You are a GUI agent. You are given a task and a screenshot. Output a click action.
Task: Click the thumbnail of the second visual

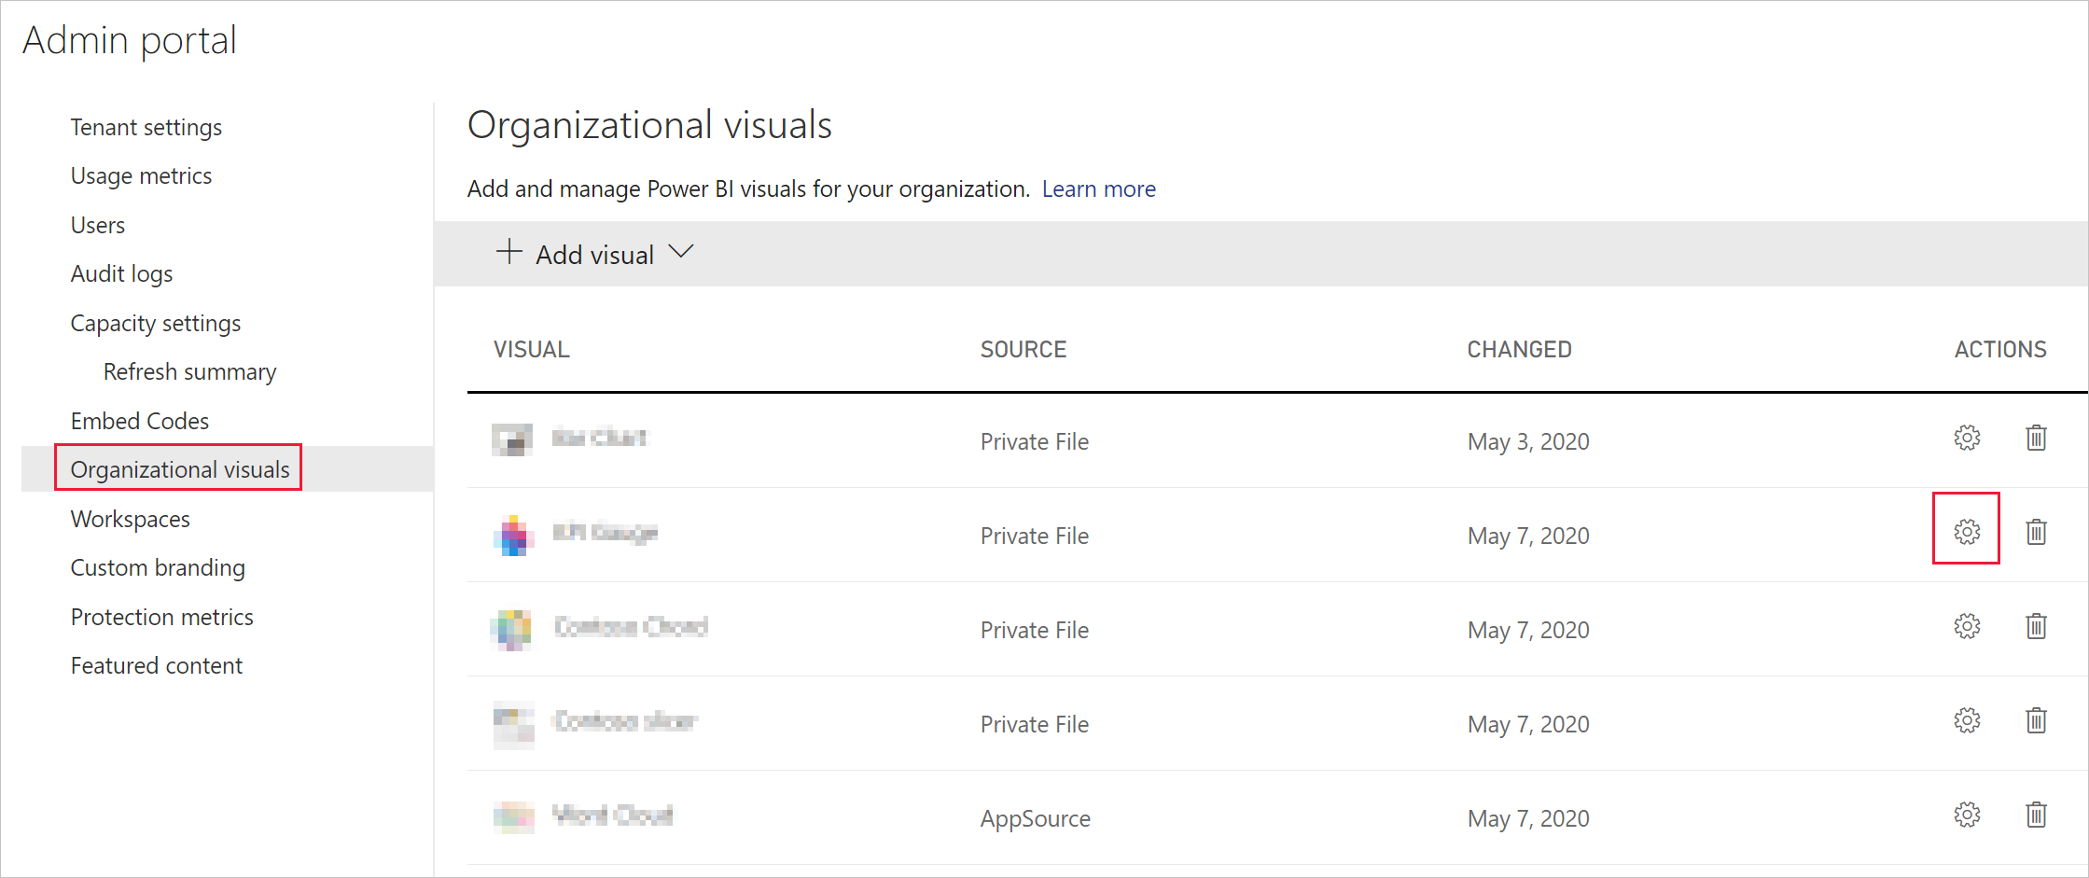[512, 535]
